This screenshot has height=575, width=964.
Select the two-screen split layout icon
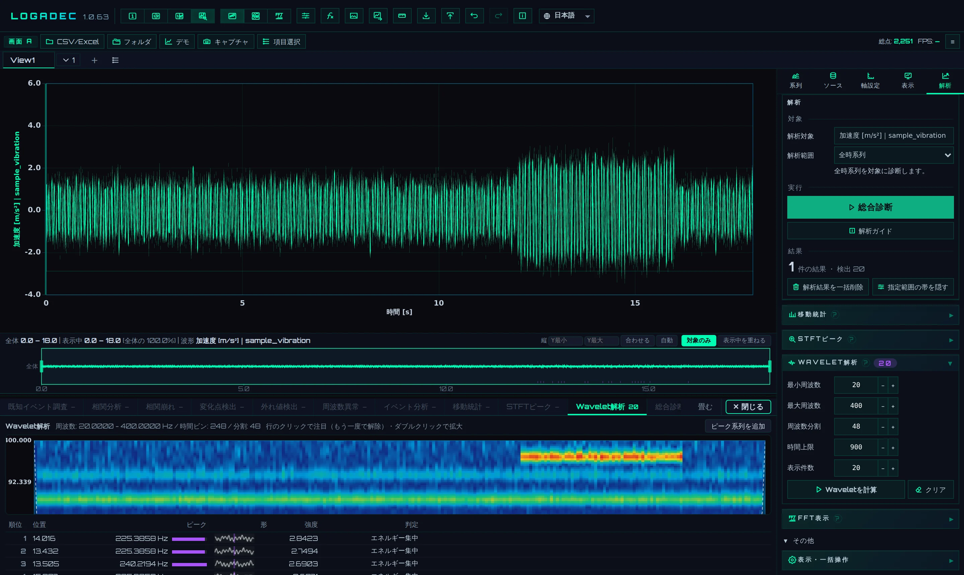click(x=156, y=16)
